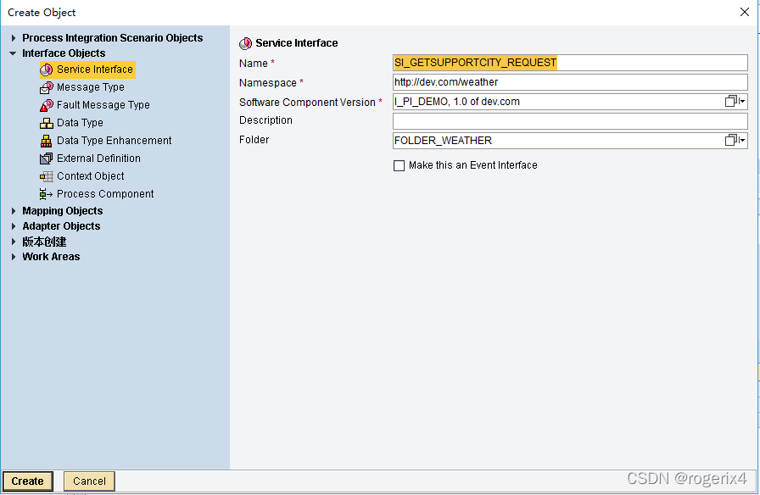Click the Process Component icon
The height and width of the screenshot is (495, 760).
click(47, 194)
